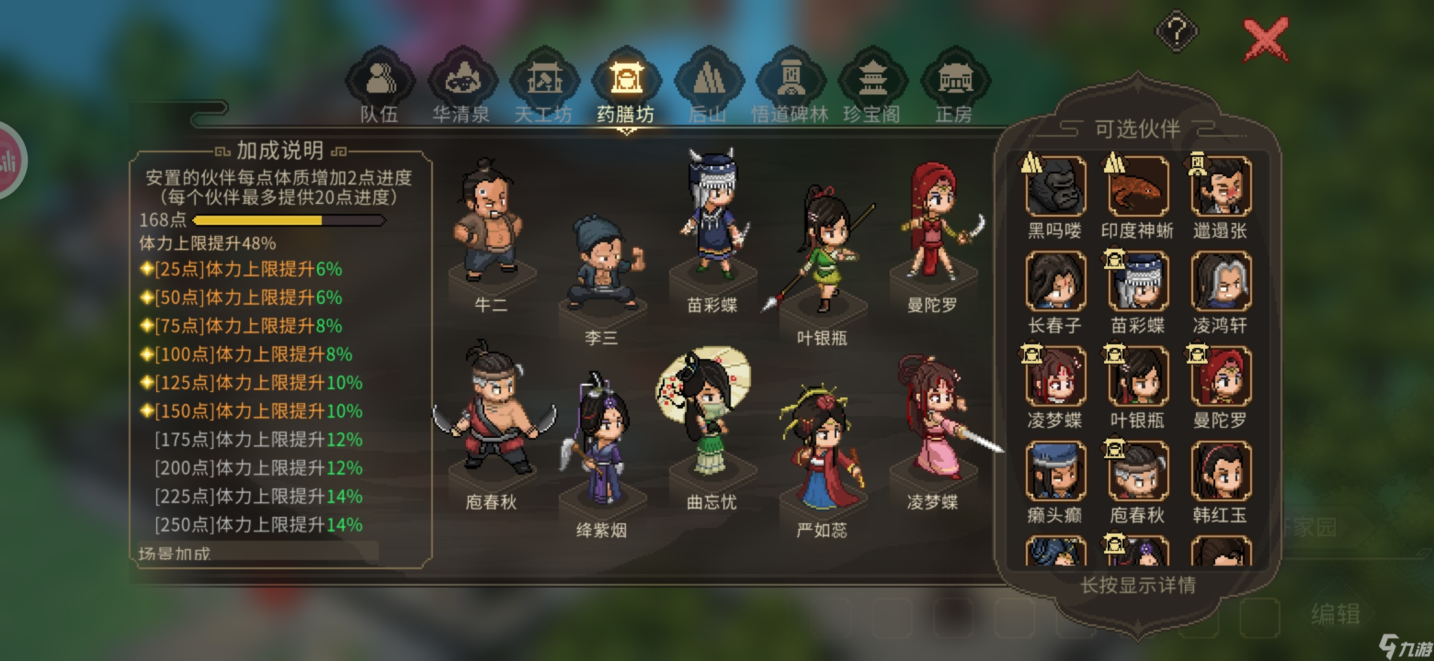Image resolution: width=1434 pixels, height=661 pixels.
Task: Switch to the 华清泉 tab
Action: (x=463, y=80)
